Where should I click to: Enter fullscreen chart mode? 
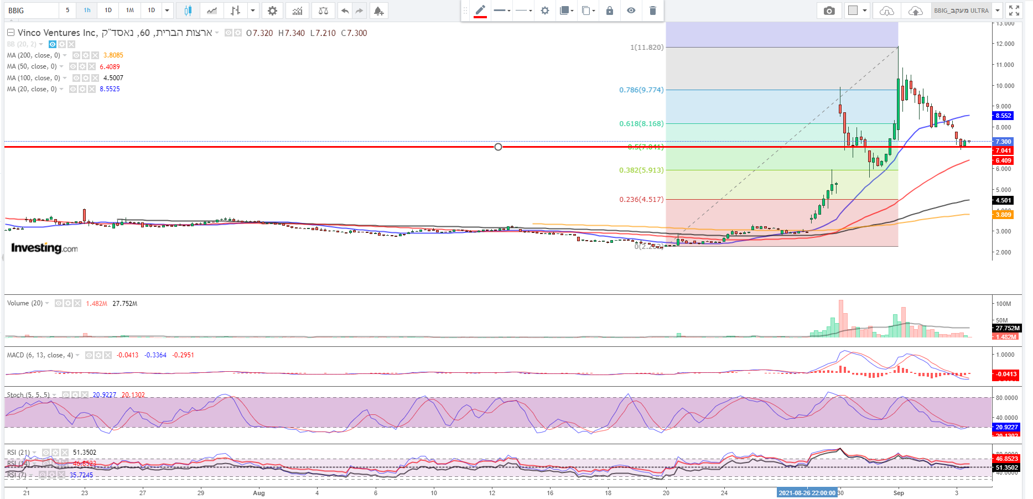tap(1014, 11)
